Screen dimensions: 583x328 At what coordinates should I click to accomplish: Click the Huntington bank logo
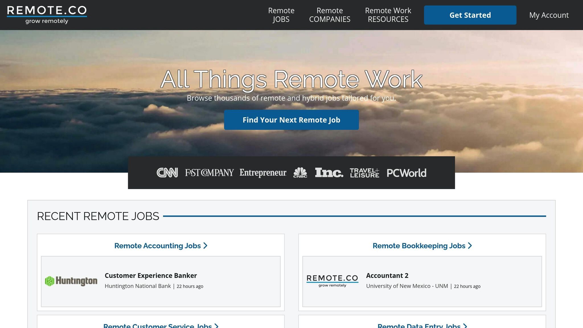click(71, 281)
